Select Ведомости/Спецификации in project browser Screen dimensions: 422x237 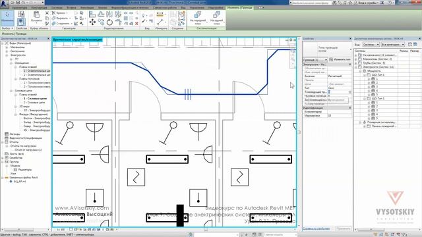tap(26, 138)
